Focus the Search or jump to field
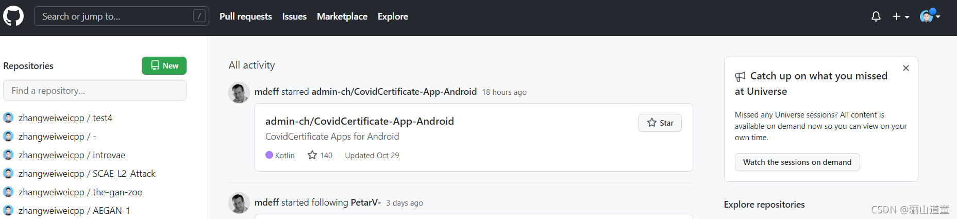Viewport: 957px width, 219px height. coord(122,16)
